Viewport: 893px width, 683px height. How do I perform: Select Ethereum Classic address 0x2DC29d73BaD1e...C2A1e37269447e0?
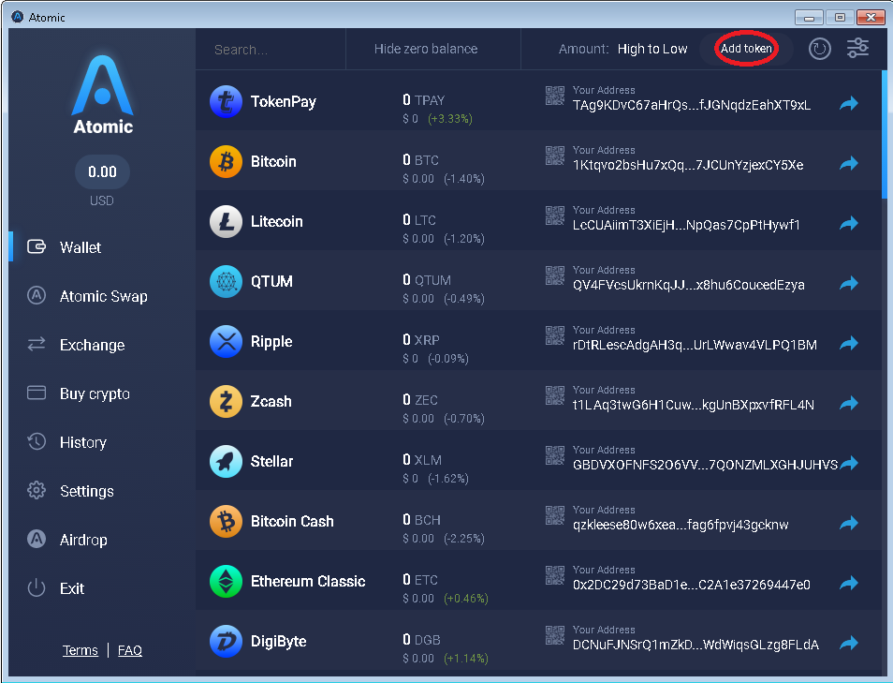(692, 585)
